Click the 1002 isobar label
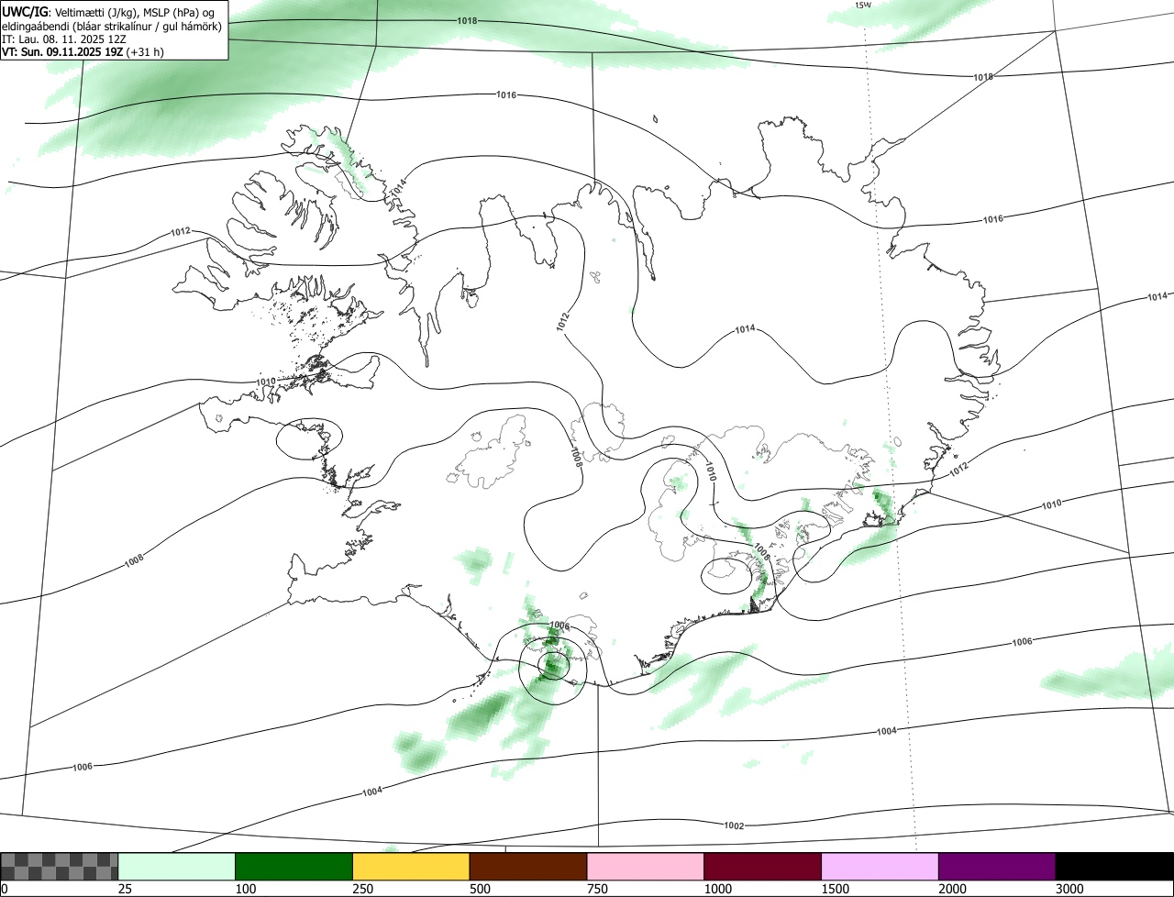The width and height of the screenshot is (1174, 897). (x=734, y=825)
